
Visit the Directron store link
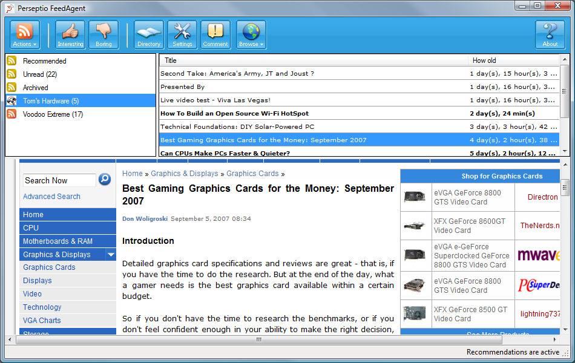[543, 197]
